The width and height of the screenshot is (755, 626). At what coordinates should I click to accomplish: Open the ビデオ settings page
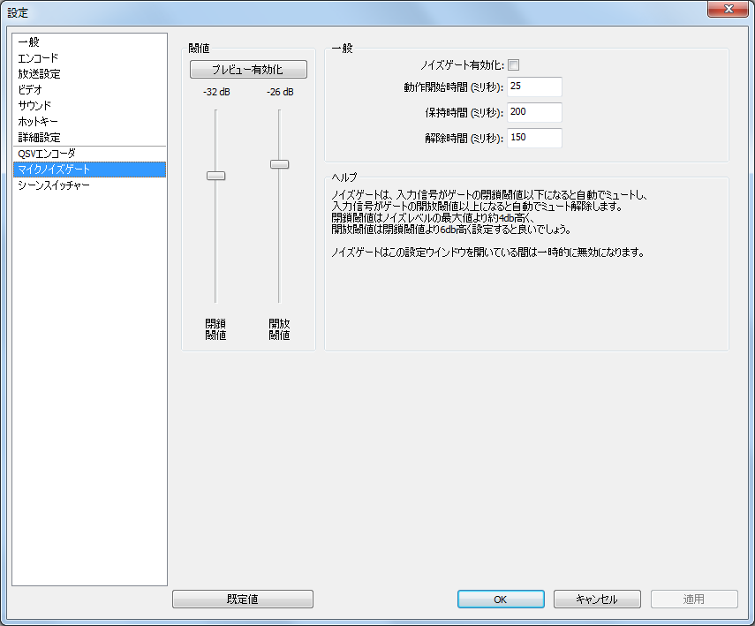pos(89,89)
